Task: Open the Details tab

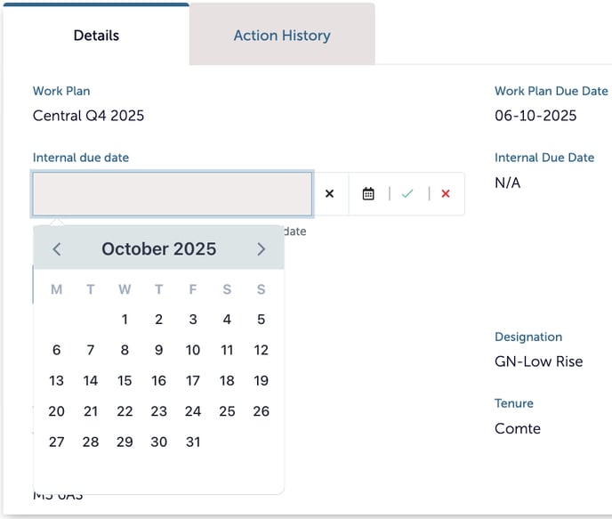Action: pyautogui.click(x=96, y=36)
